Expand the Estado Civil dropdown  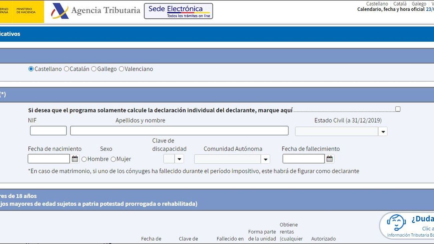383,132
